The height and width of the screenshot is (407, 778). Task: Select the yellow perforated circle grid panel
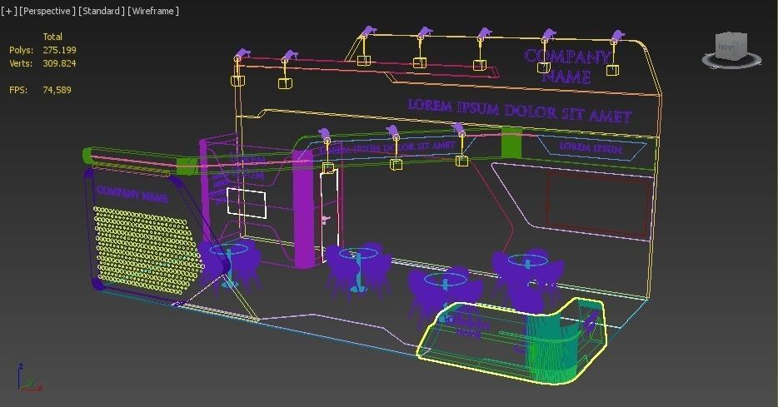coord(149,252)
